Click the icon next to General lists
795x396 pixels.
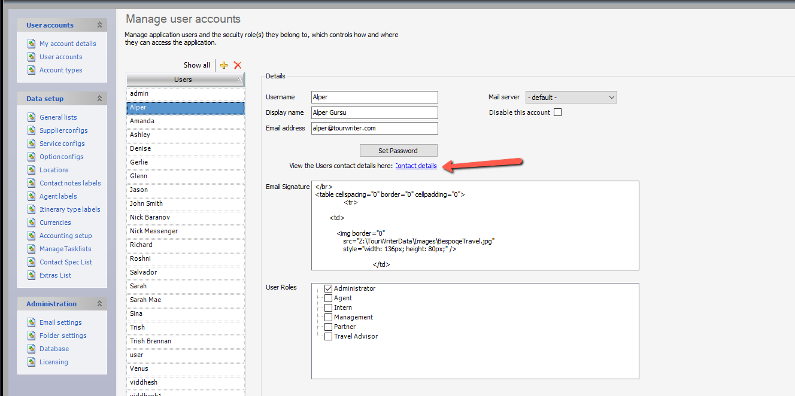click(32, 117)
